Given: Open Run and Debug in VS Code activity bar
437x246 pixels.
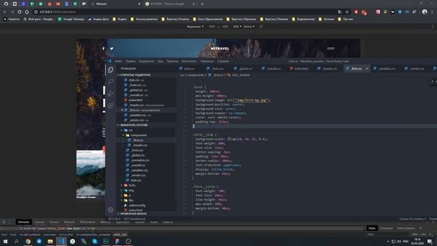Looking at the screenshot, I should (x=111, y=94).
